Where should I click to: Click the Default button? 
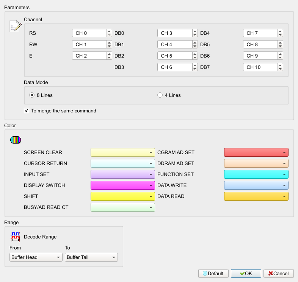[x=213, y=273]
